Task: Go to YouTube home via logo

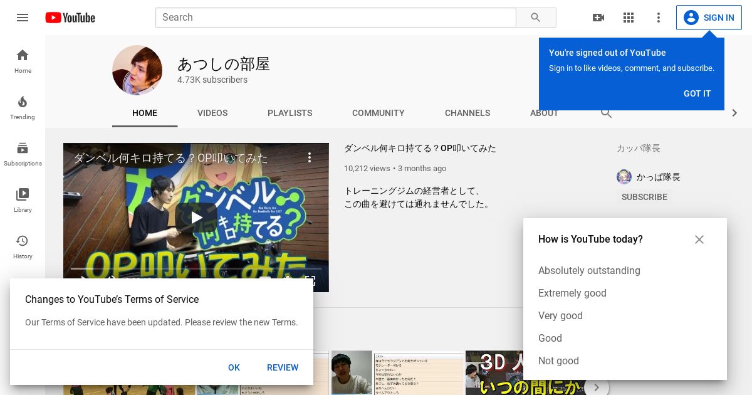Action: 70,18
